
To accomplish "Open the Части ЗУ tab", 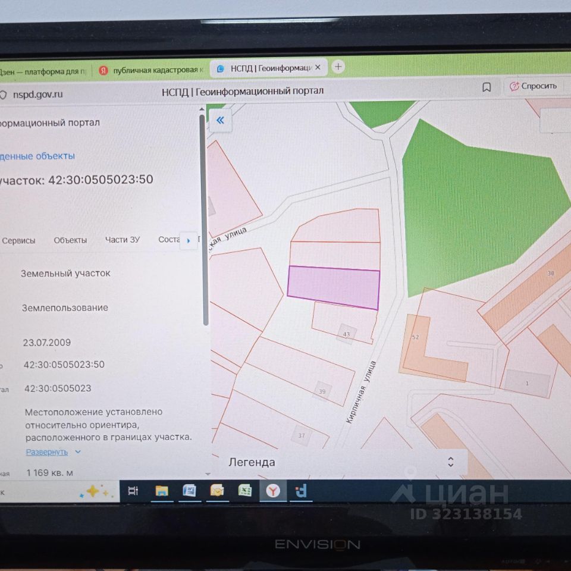I will click(x=123, y=240).
